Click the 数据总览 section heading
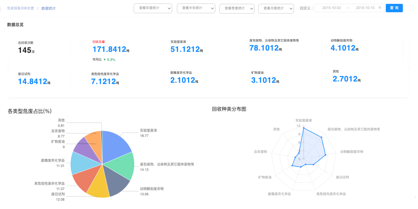Image resolution: width=418 pixels, height=209 pixels. (15, 25)
